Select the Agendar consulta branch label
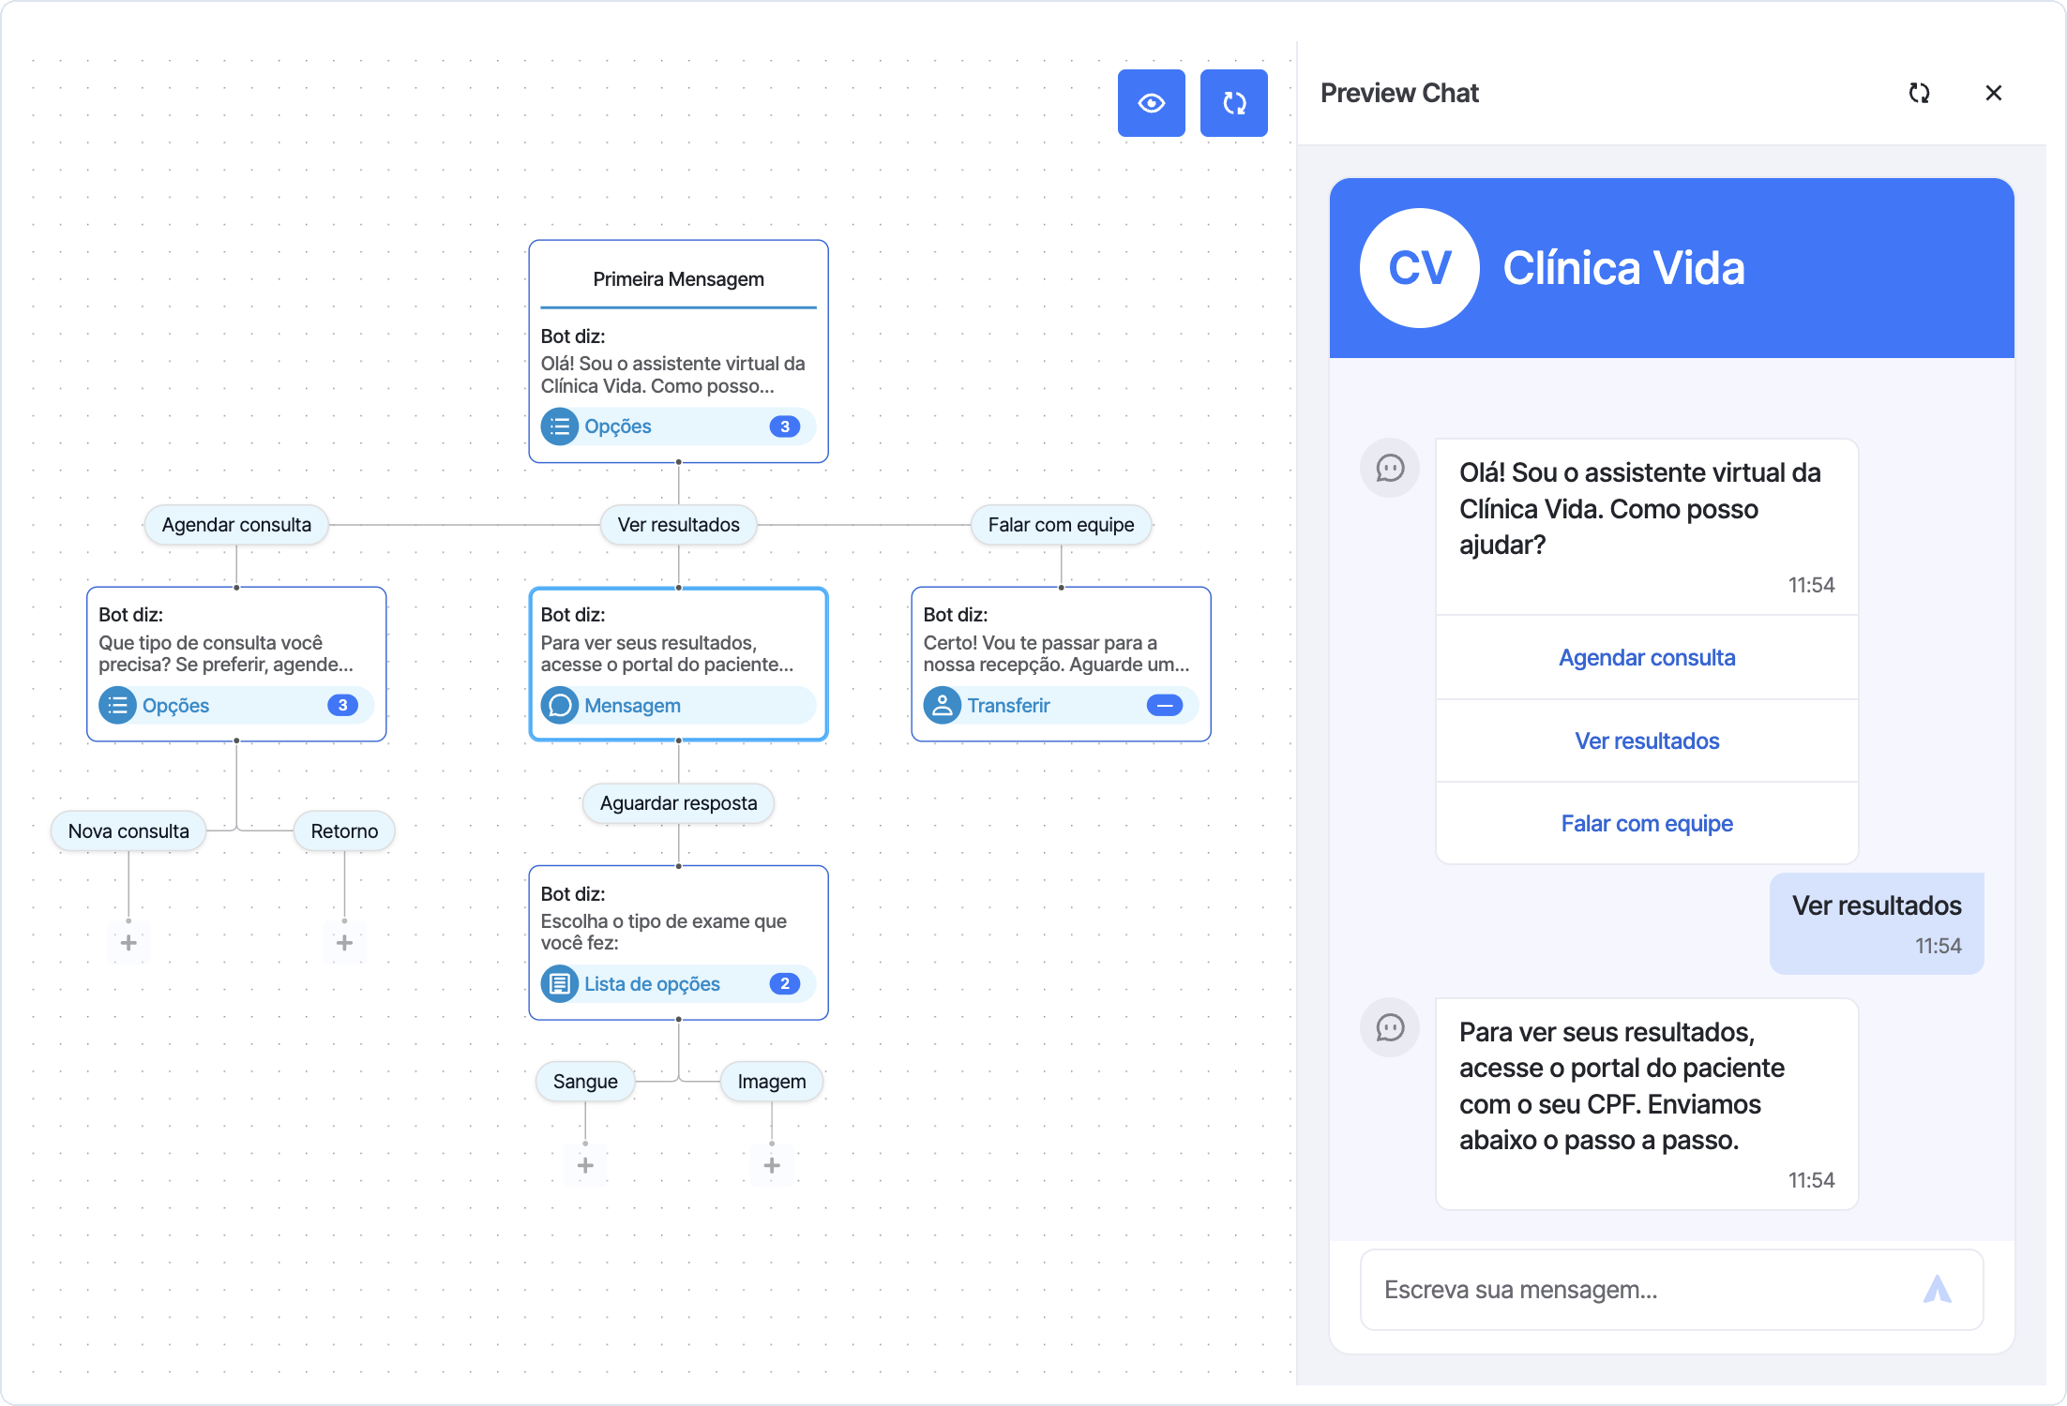 [236, 525]
